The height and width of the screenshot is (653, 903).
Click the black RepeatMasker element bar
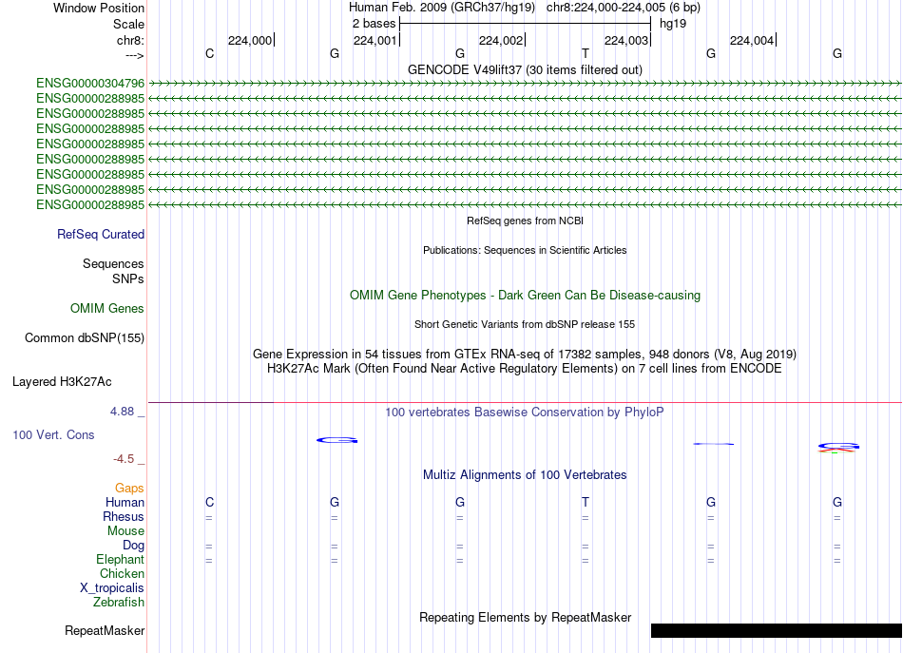777,630
